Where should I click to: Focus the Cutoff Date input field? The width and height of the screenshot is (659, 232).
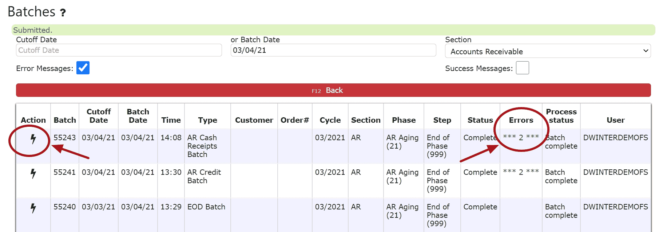pos(119,50)
